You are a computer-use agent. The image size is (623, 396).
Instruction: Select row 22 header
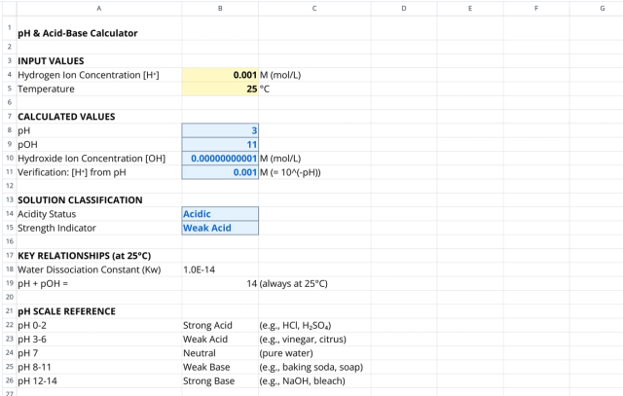10,325
